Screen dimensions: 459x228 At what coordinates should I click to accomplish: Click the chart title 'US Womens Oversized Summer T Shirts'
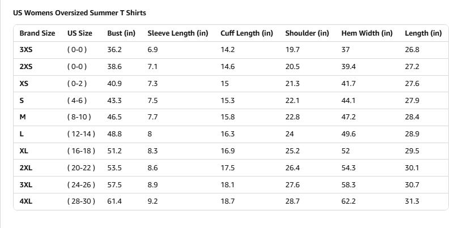79,12
